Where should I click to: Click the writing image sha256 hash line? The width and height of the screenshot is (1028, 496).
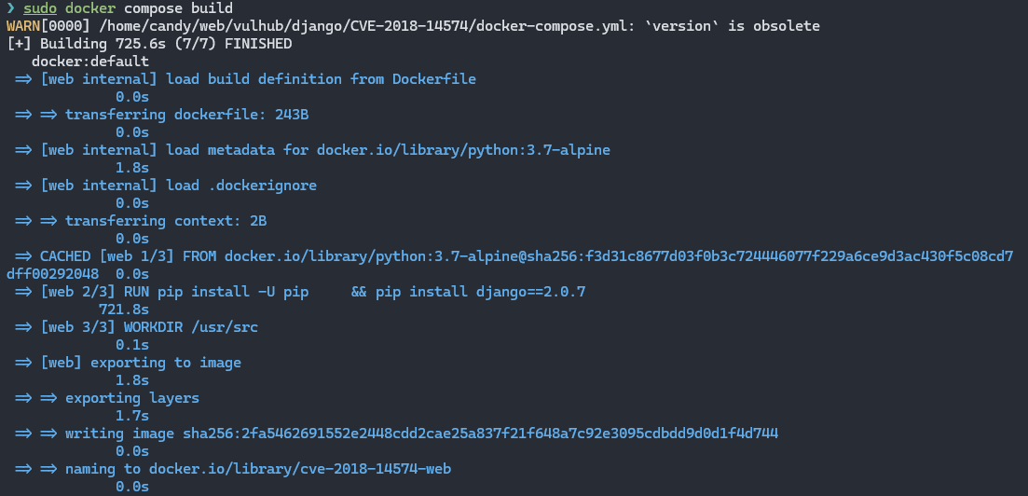[421, 434]
